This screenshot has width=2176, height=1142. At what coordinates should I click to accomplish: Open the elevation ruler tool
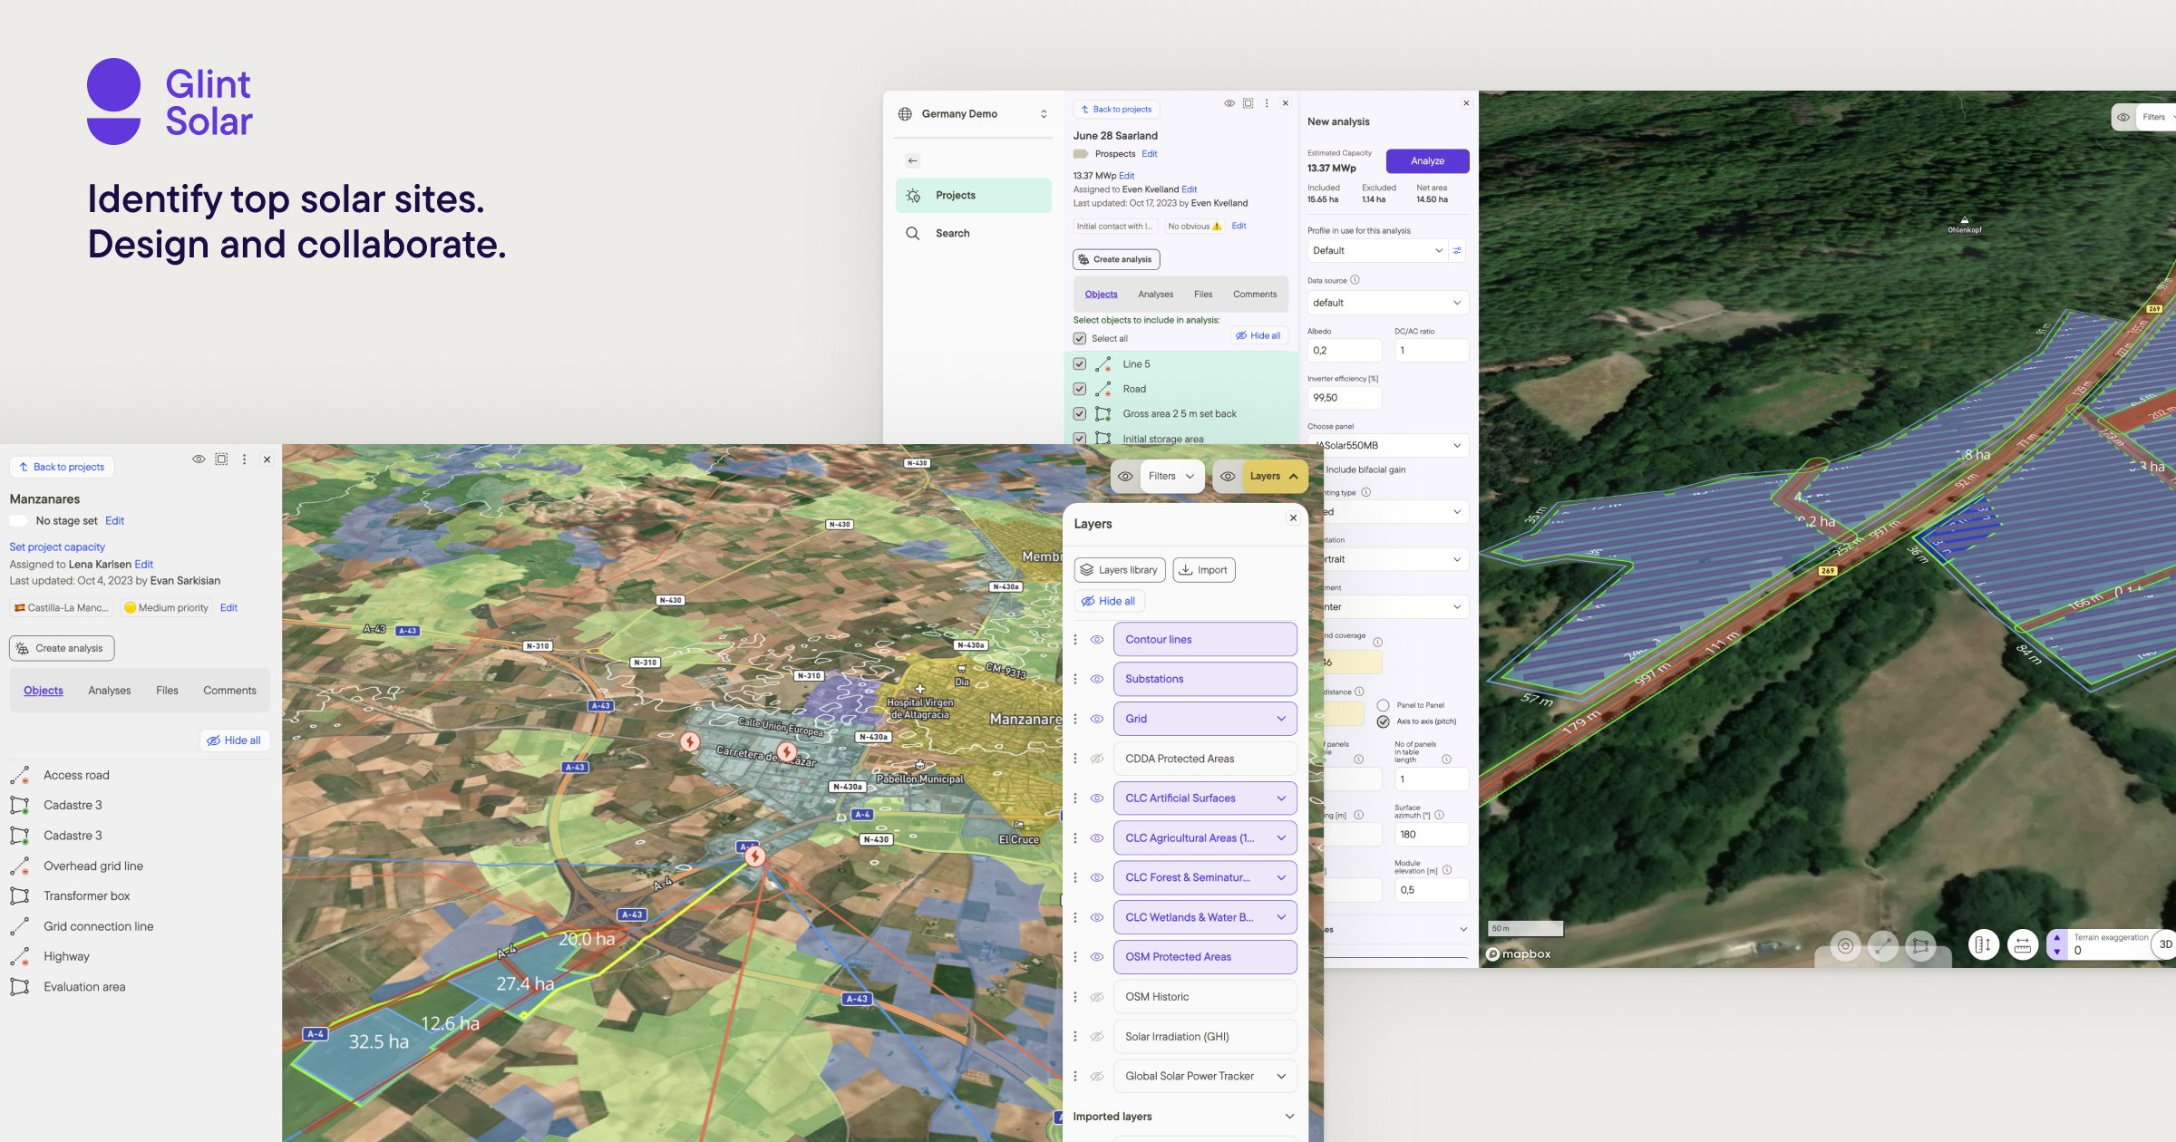[1984, 945]
